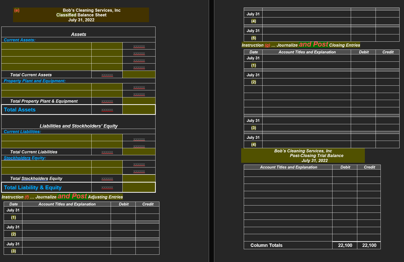Select the 22,100 Credit column total
This screenshot has height=262, width=404.
[x=369, y=245]
